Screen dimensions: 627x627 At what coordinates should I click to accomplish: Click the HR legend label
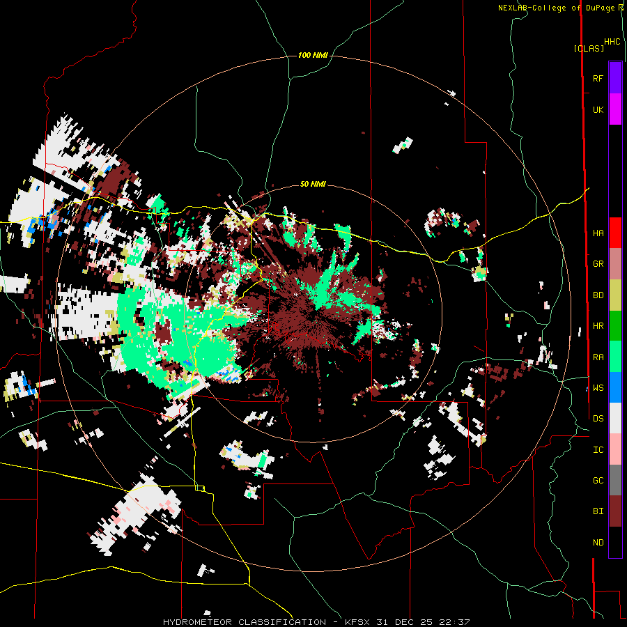598,325
